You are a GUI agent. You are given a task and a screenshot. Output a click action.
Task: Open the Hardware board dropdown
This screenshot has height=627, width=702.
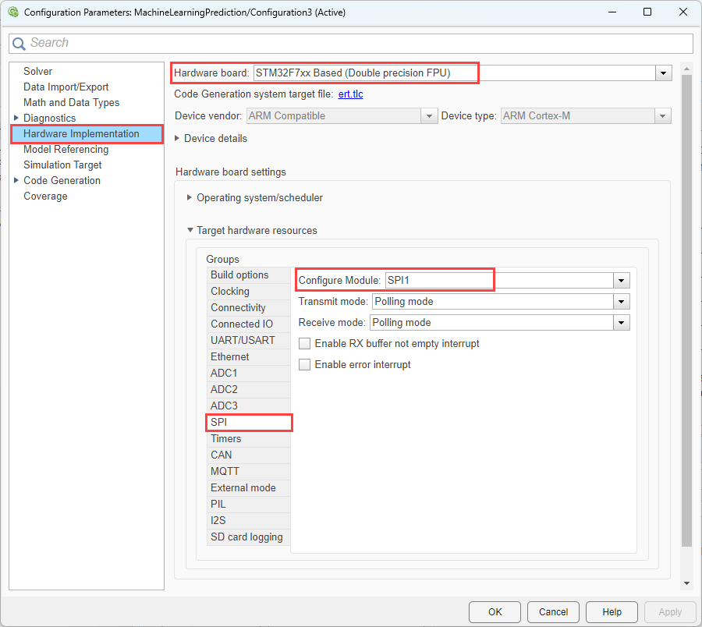663,73
